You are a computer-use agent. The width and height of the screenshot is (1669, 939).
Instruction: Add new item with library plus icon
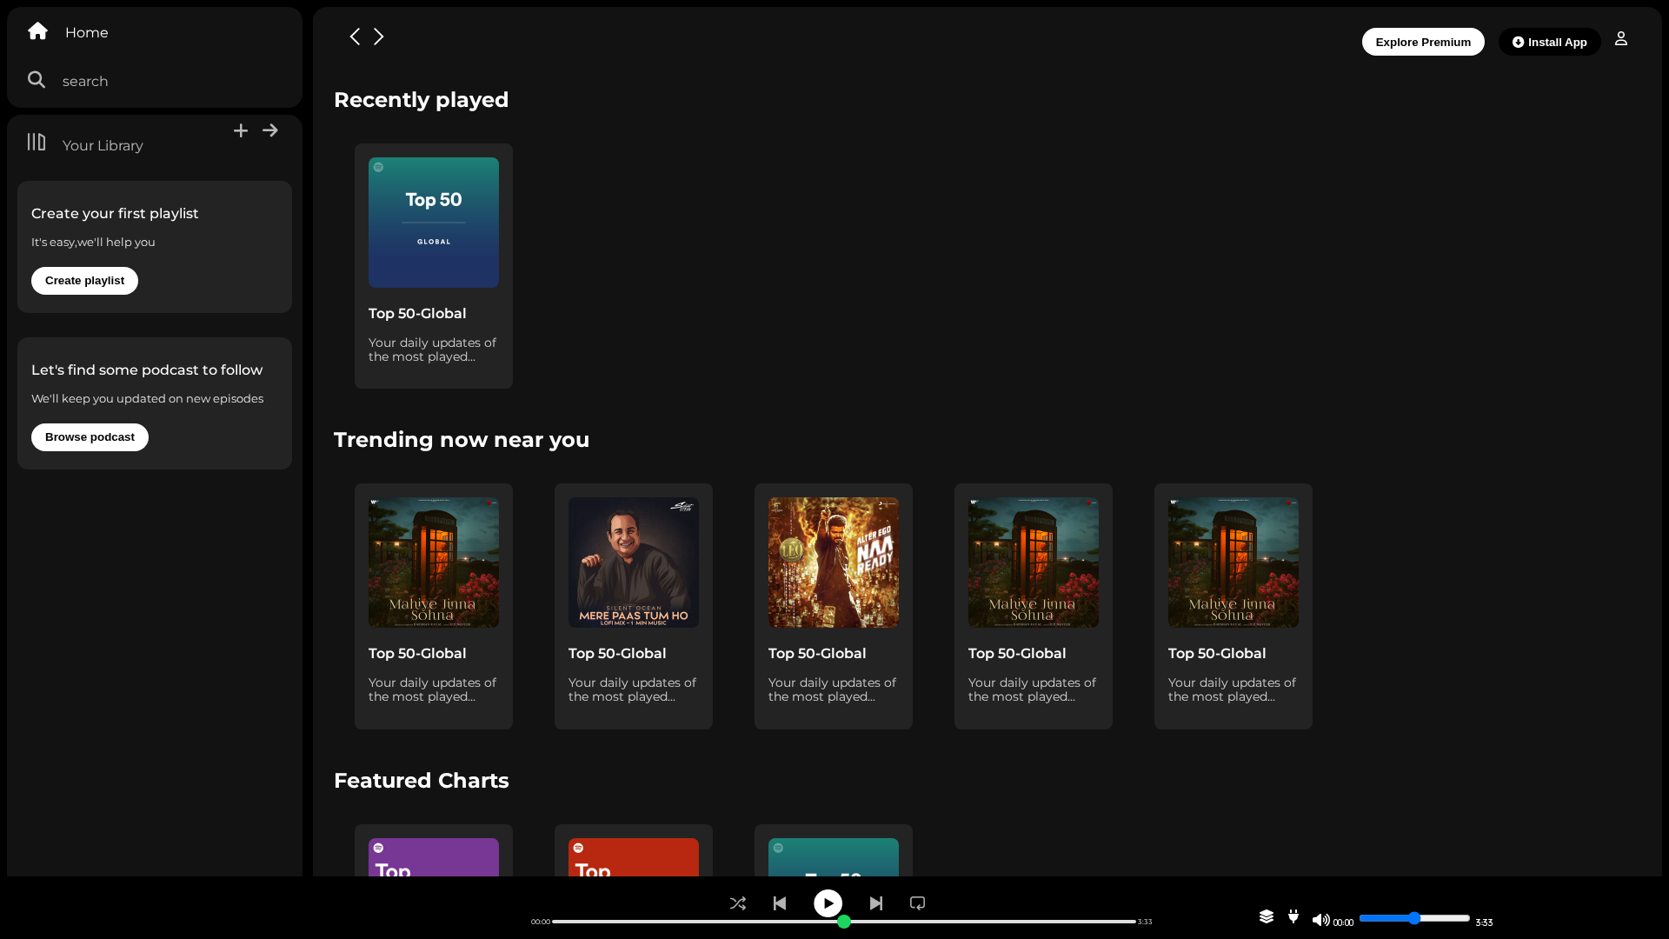coord(241,130)
